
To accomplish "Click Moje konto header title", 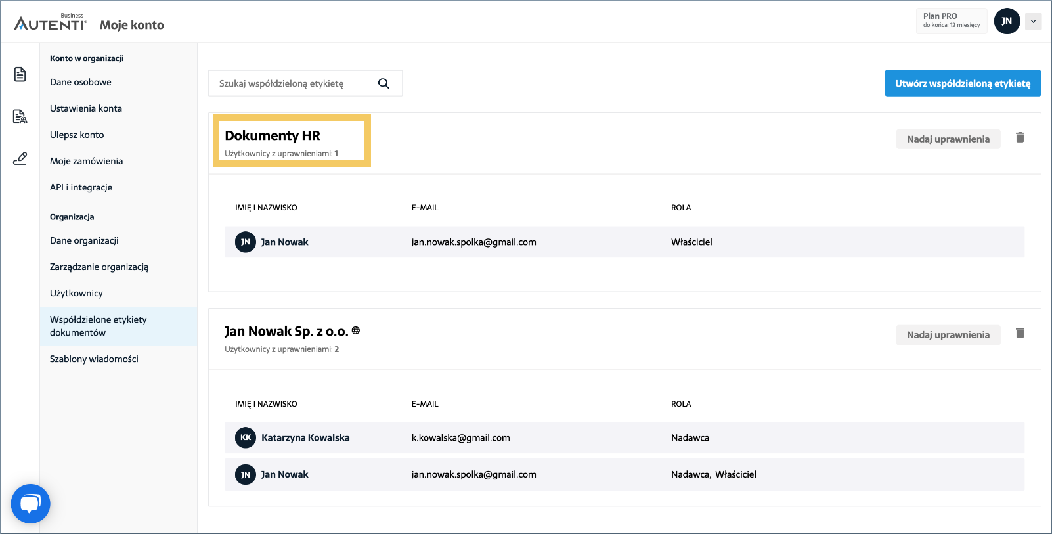I will coord(132,25).
